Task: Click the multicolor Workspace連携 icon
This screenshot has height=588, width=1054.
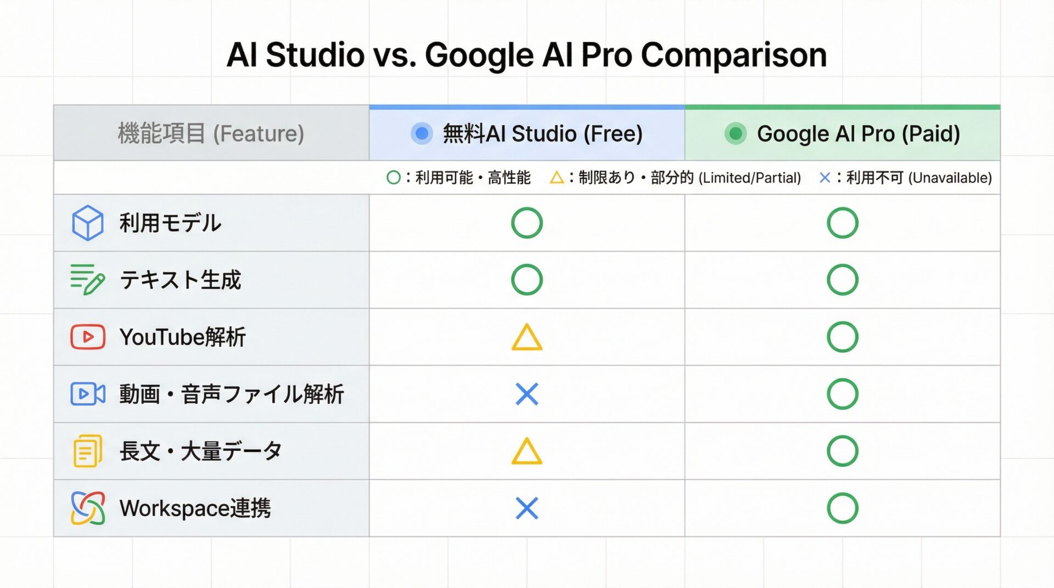Action: 87,508
